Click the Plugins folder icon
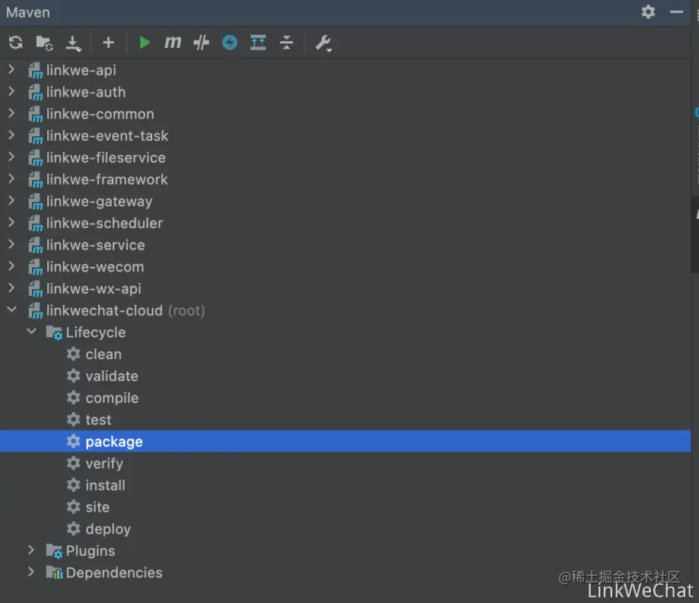The width and height of the screenshot is (699, 603). [x=54, y=551]
